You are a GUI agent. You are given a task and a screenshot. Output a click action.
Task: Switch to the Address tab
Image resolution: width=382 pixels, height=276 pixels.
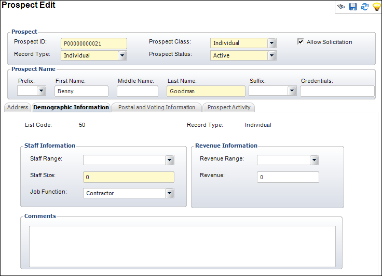[x=18, y=107]
